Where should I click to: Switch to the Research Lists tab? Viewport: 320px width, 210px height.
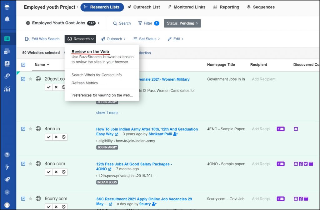[x=102, y=7]
